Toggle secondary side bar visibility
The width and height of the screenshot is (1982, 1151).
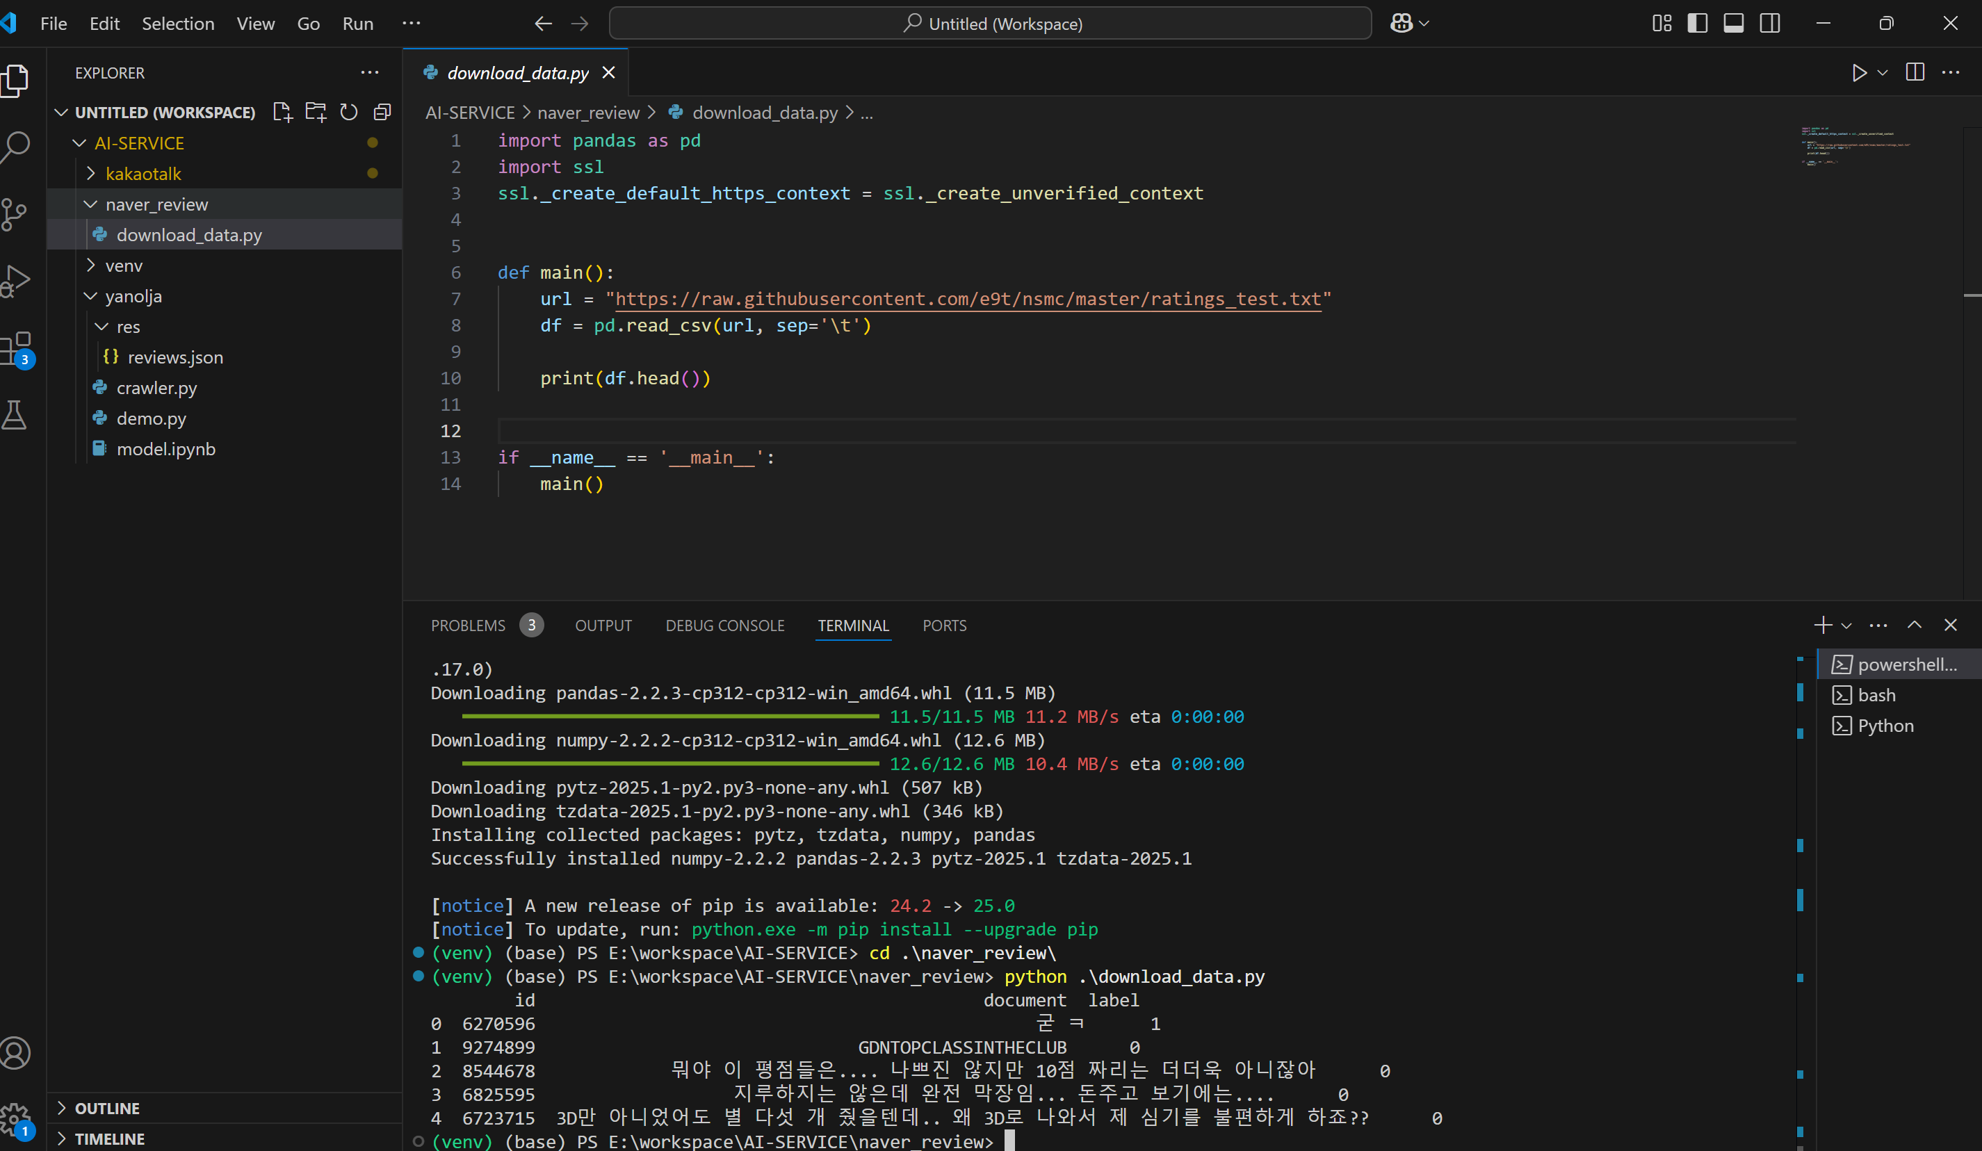pos(1770,24)
